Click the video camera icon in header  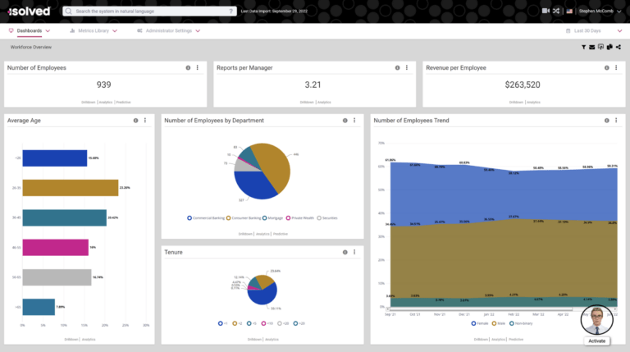546,11
